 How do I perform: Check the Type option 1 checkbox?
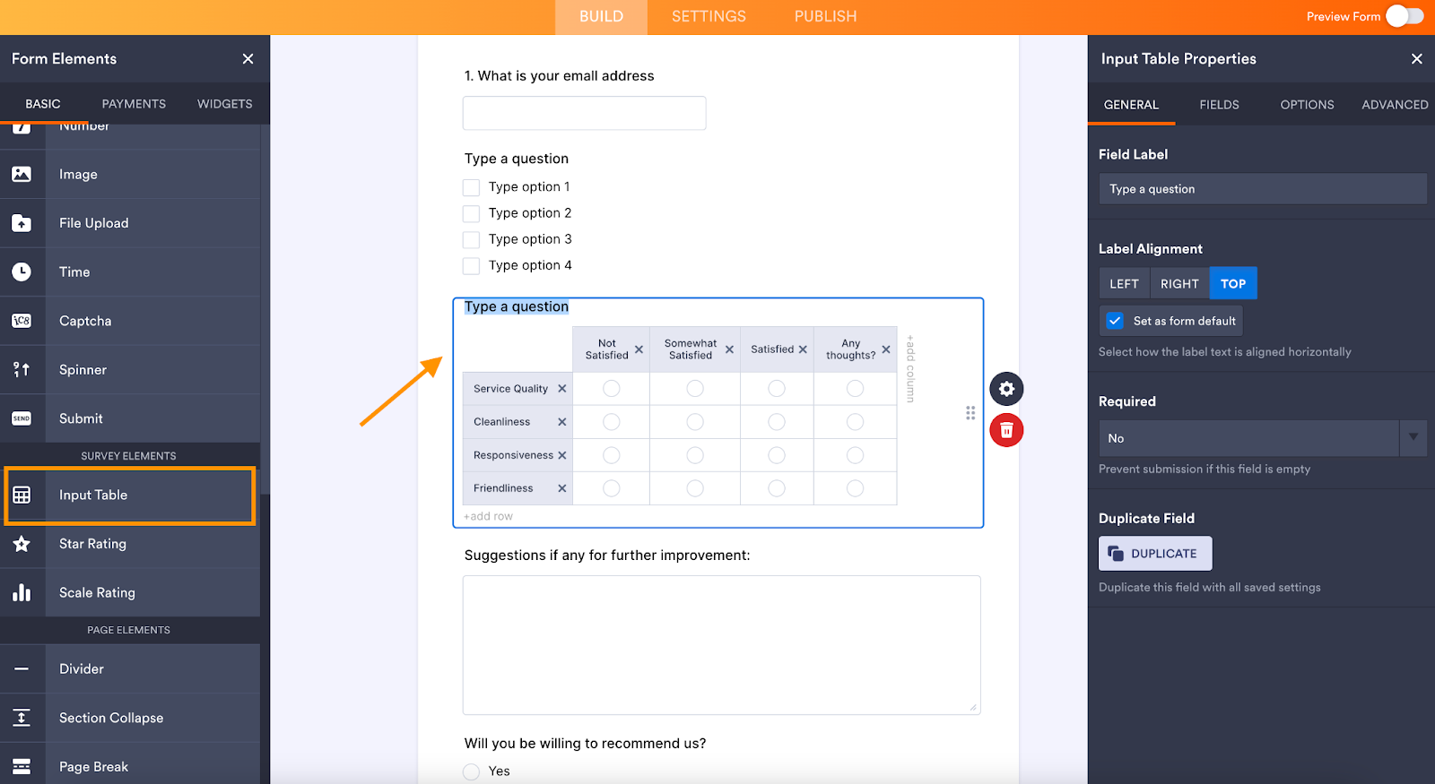[471, 187]
